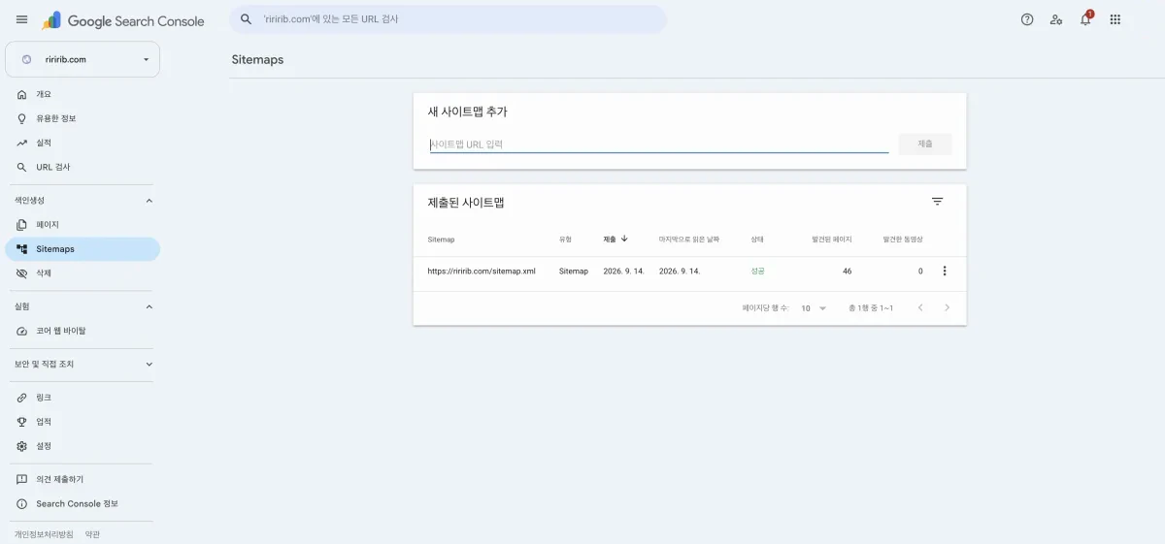Screen dimensions: 1165x544
Task: Focus the top URL inspection search box
Action: click(449, 19)
